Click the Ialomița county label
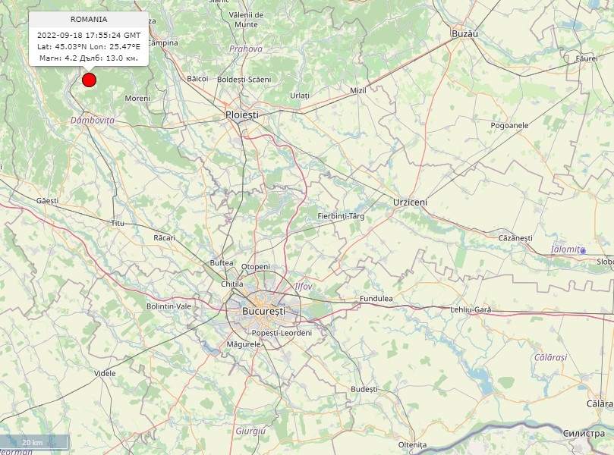The image size is (614, 455). click(x=566, y=249)
